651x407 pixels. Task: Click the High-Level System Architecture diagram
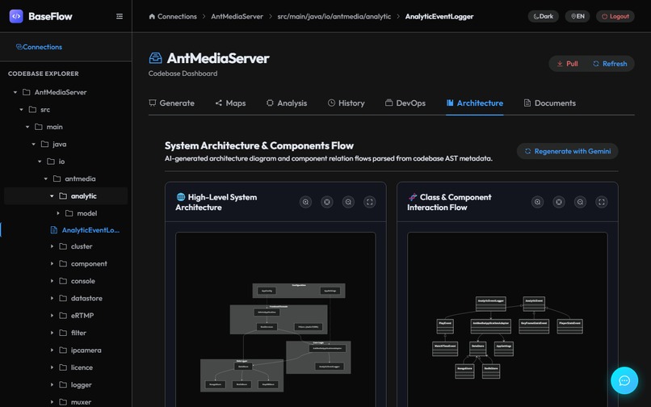click(275, 320)
